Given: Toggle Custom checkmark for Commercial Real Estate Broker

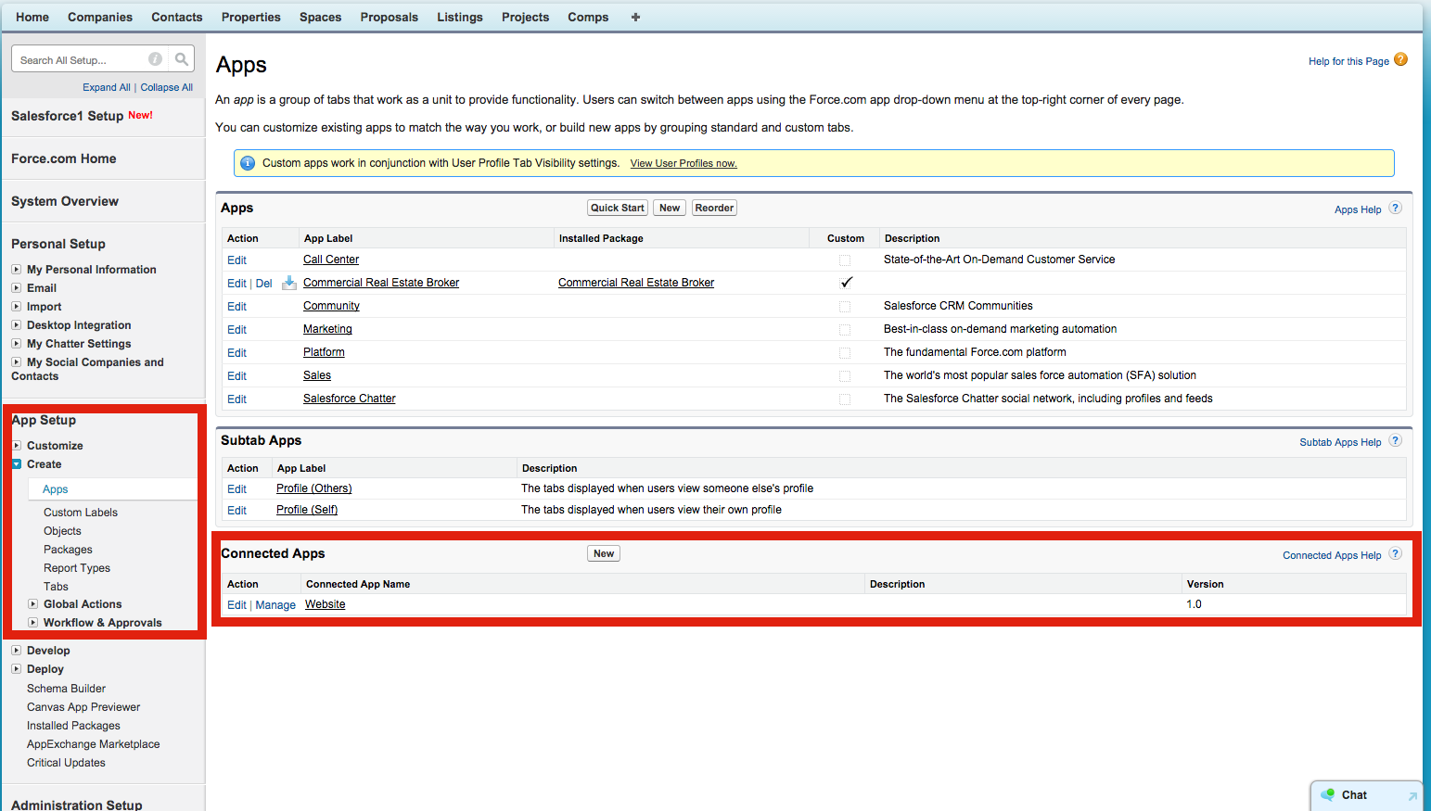Looking at the screenshot, I should click(846, 283).
